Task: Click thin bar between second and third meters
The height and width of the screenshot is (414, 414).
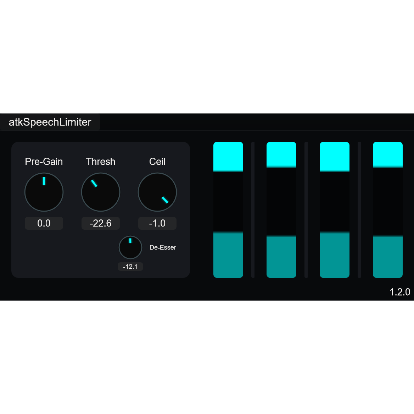Action: tap(306, 210)
